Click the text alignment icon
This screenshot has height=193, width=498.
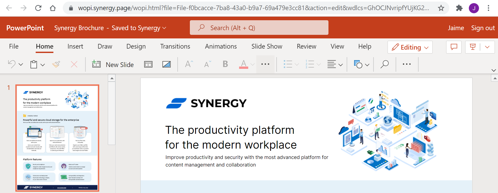pos(332,64)
